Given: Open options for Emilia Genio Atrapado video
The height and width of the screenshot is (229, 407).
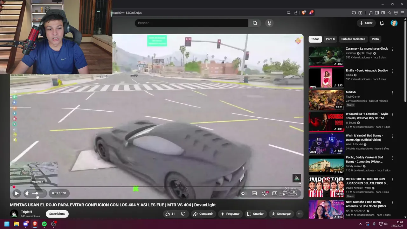Looking at the screenshot, I should click(x=392, y=71).
